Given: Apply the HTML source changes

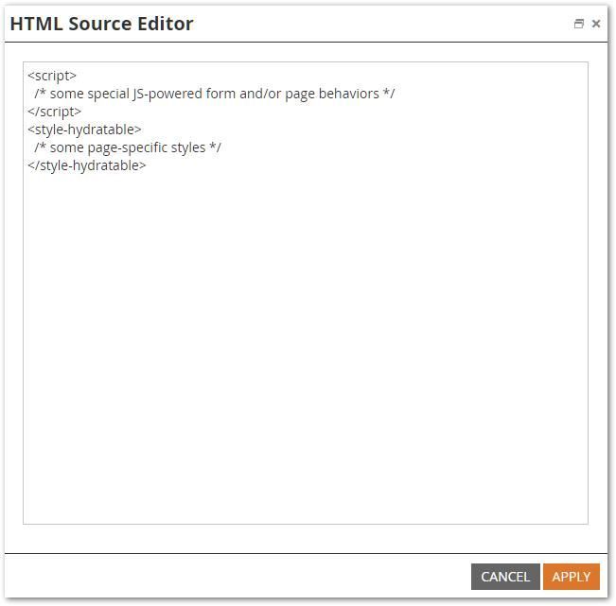Looking at the screenshot, I should point(572,577).
